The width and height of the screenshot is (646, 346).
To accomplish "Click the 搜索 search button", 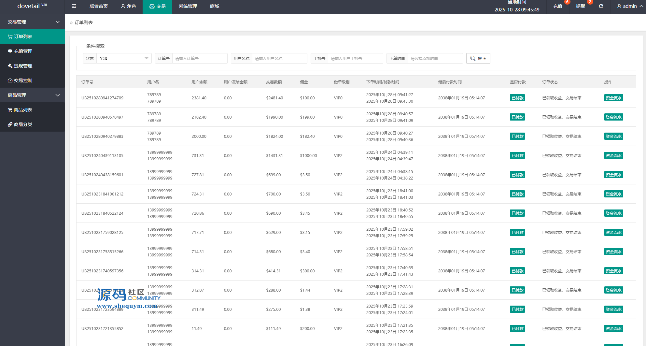I will [478, 58].
